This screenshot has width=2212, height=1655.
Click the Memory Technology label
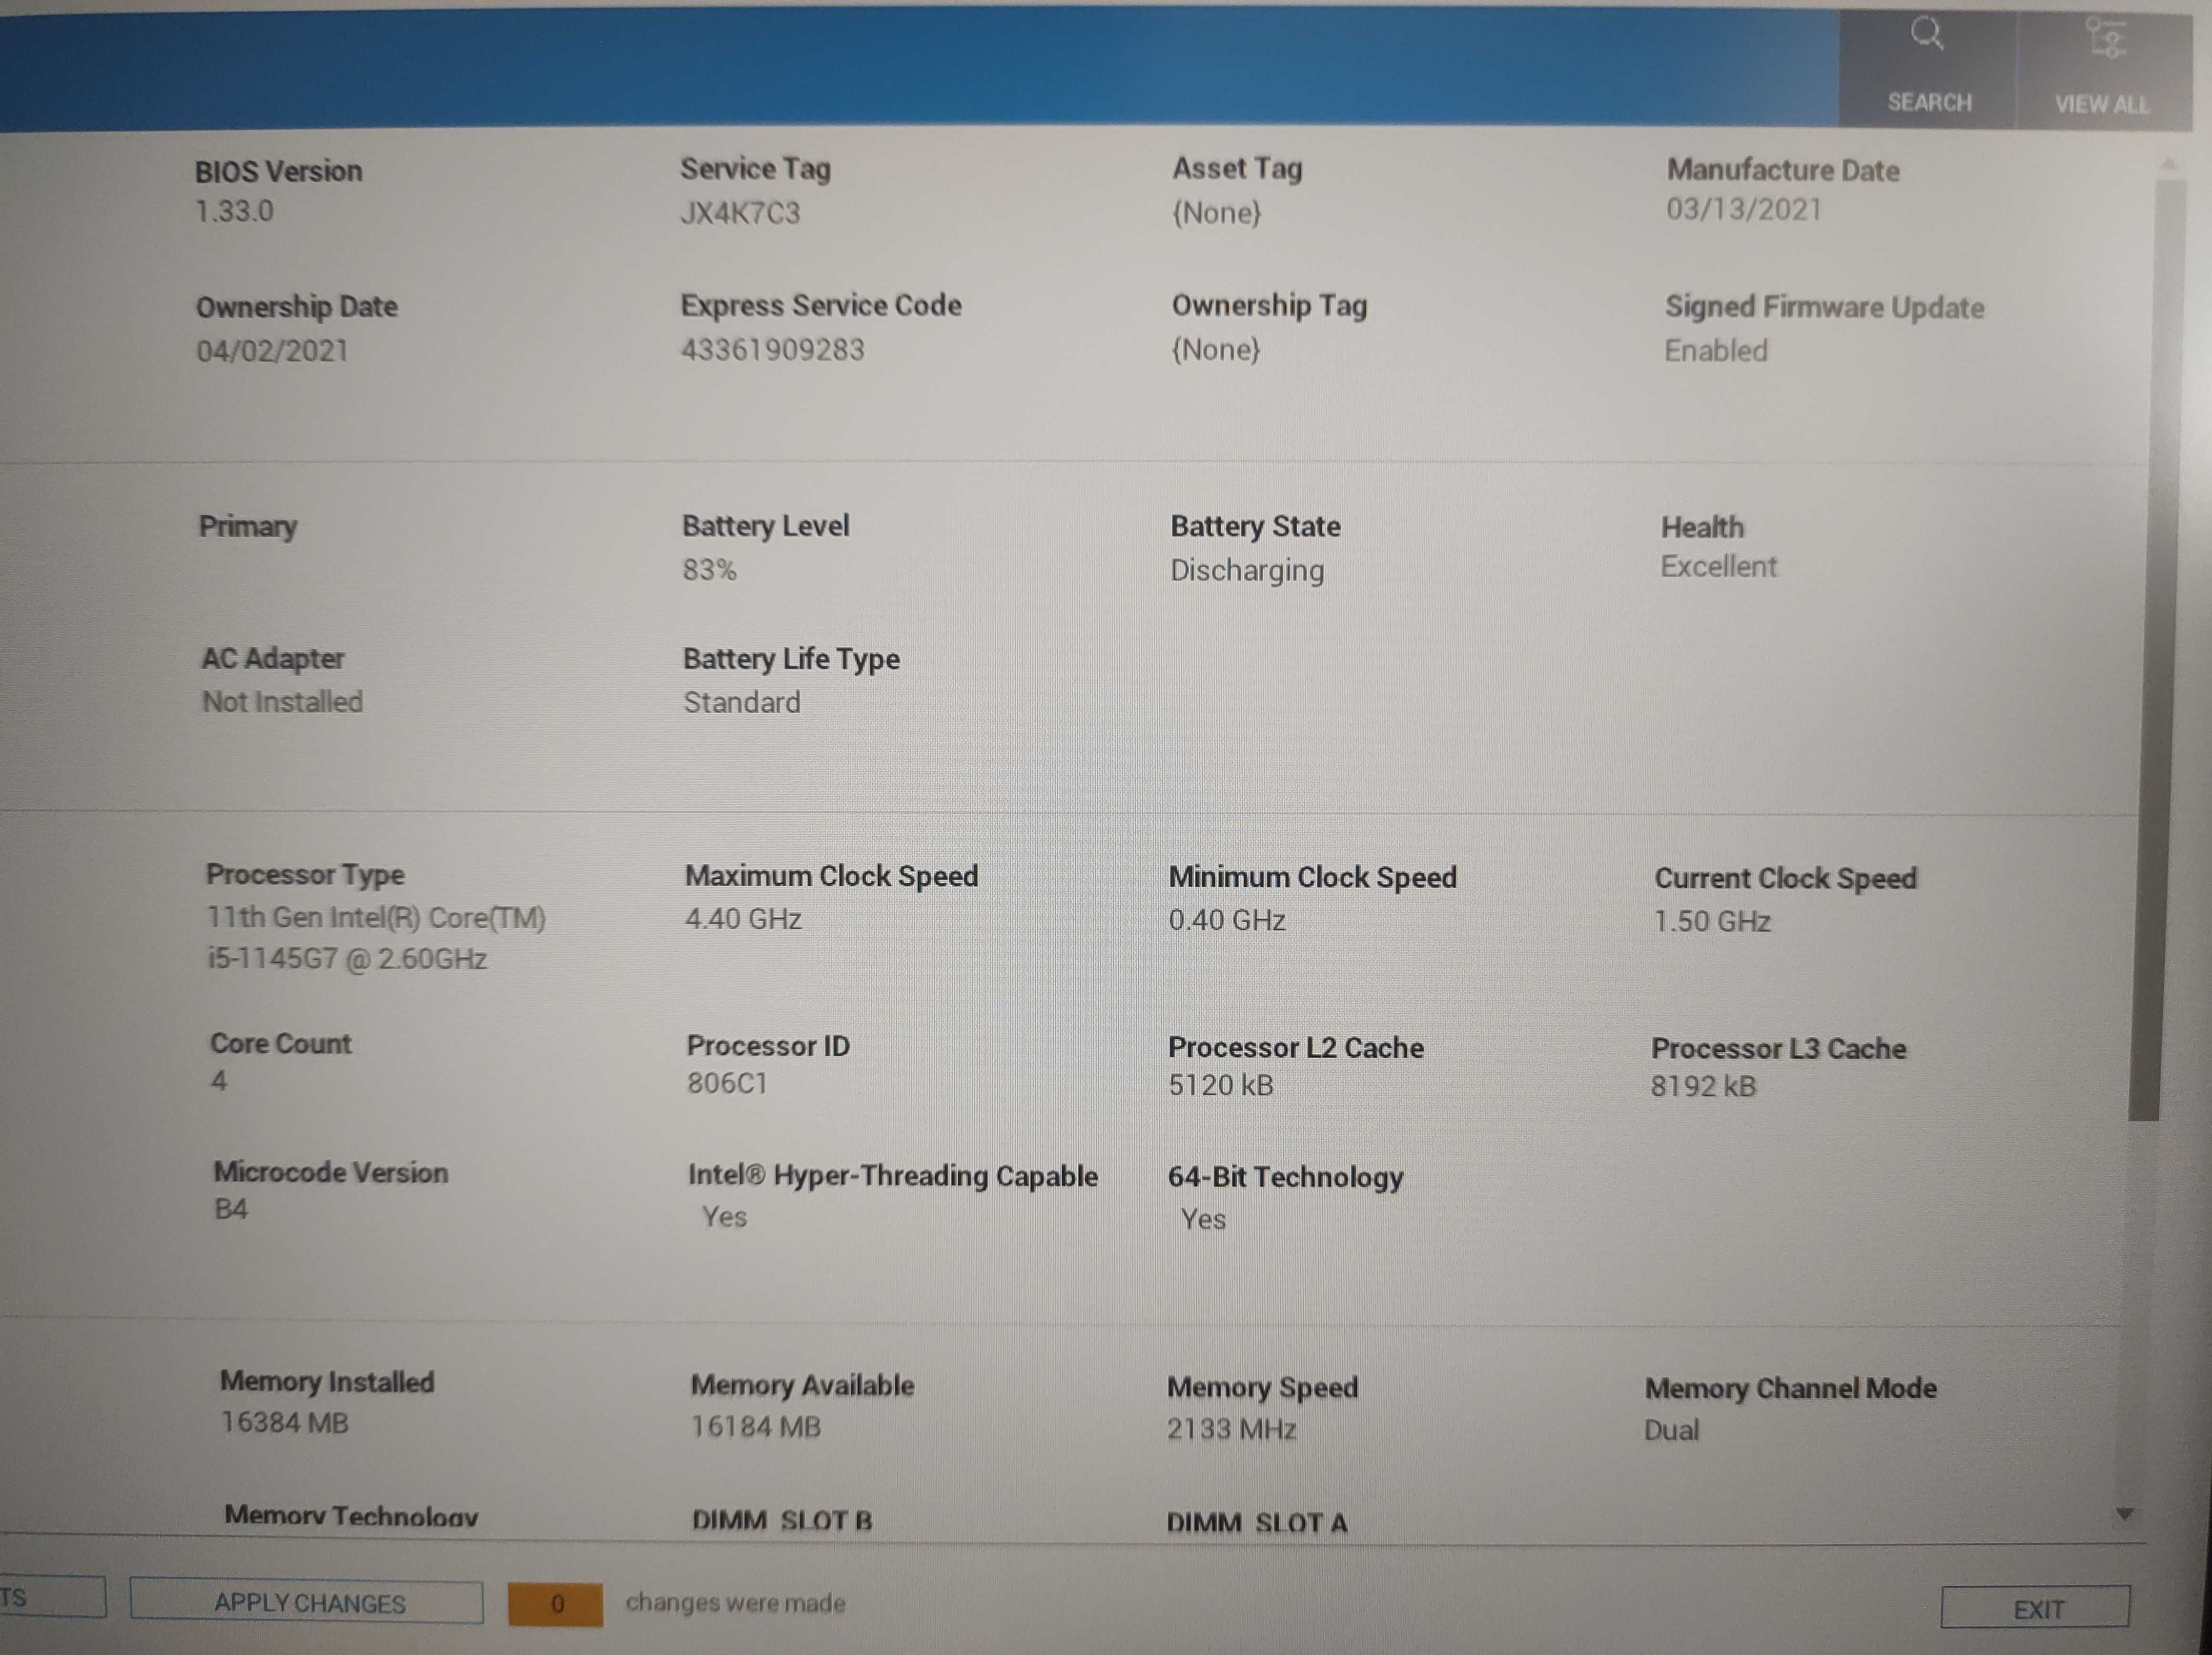[351, 1516]
